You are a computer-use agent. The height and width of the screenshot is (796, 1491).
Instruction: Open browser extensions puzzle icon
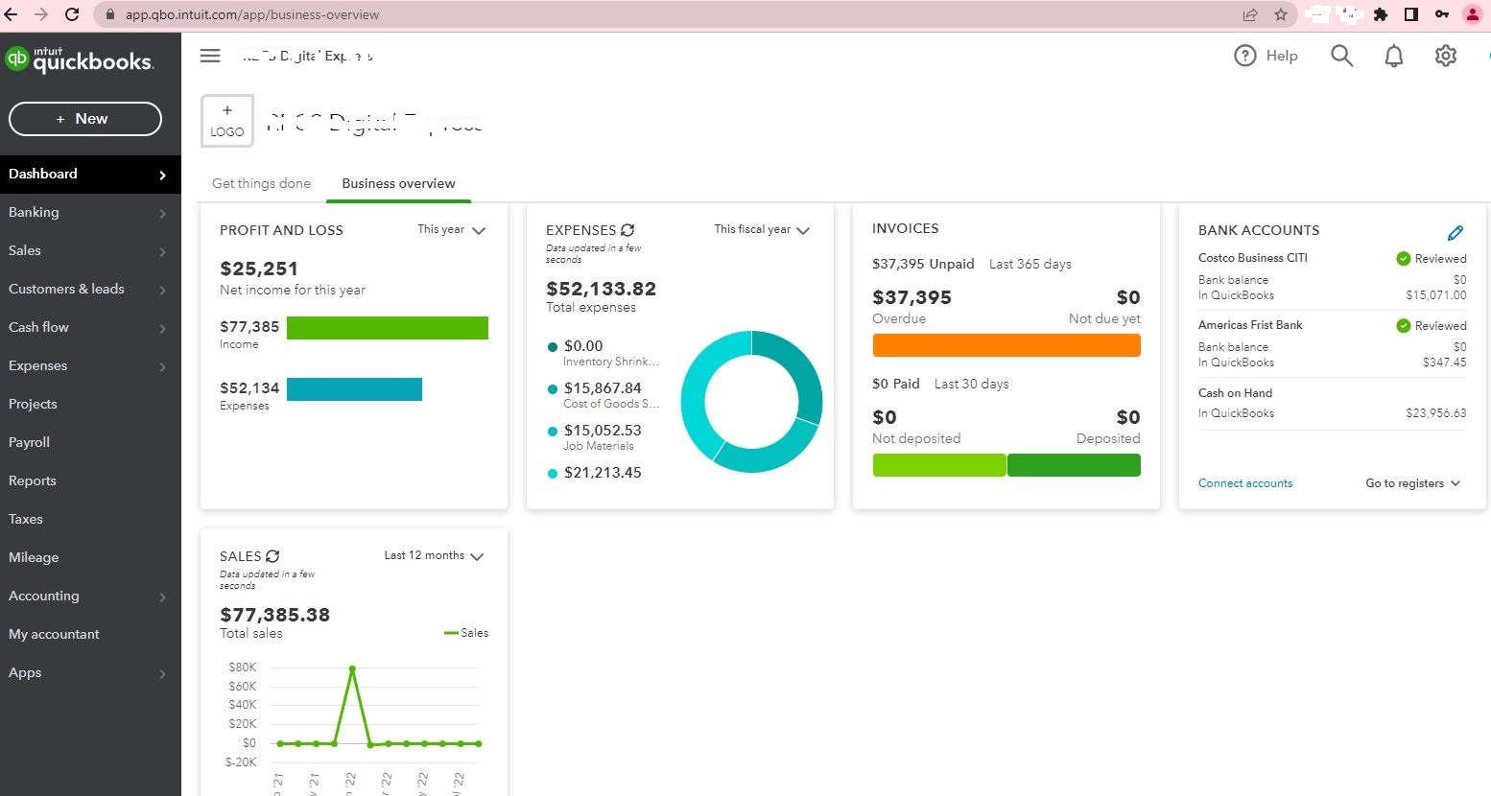[1381, 14]
